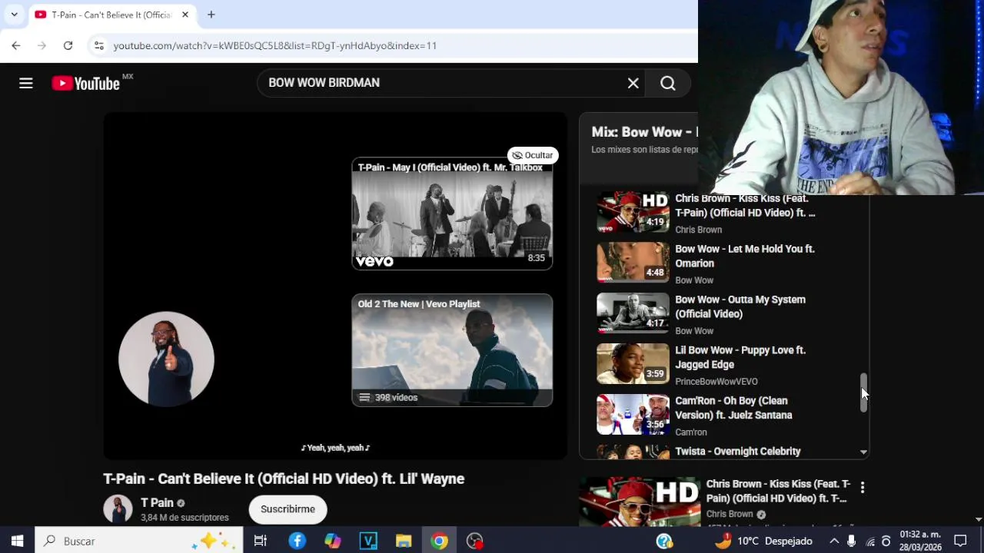This screenshot has width=984, height=553.
Task: Close the T-Pain browser tab
Action: tap(185, 15)
